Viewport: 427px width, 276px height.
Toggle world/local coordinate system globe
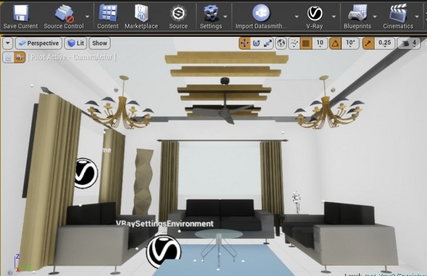281,43
